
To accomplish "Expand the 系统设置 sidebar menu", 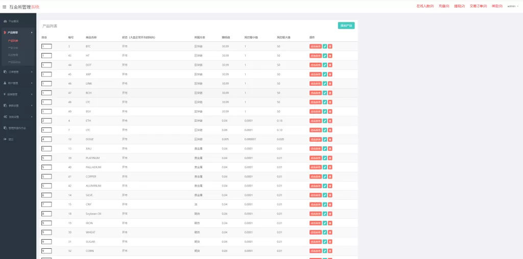I will point(18,117).
